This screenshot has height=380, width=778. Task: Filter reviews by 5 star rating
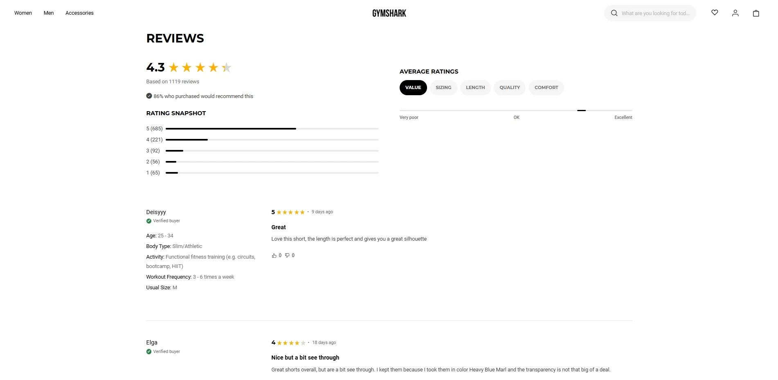(154, 129)
